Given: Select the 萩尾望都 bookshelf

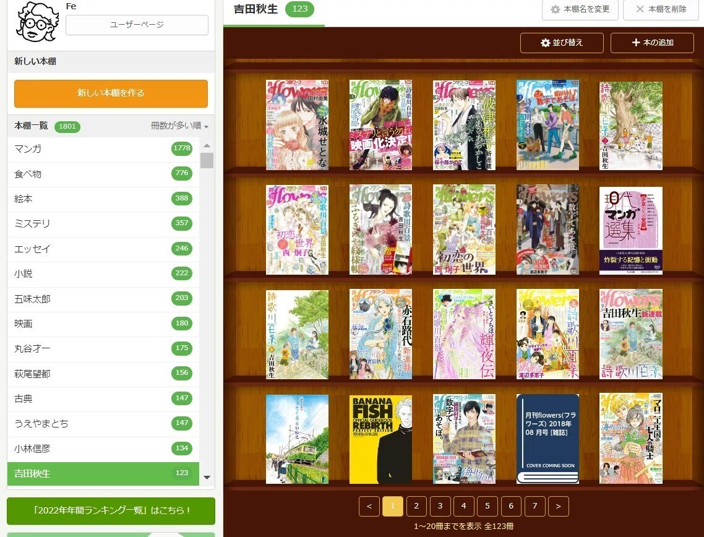Looking at the screenshot, I should click(103, 374).
